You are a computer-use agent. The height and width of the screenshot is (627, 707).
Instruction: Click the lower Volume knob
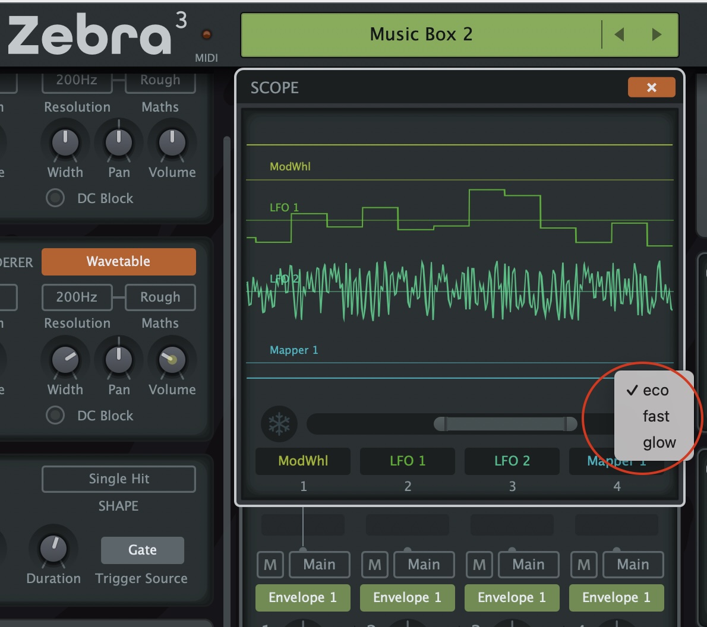[172, 360]
